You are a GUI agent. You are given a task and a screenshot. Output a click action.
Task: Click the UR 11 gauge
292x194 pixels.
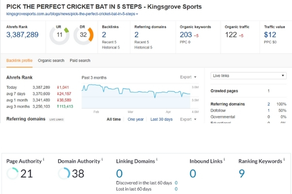click(x=59, y=35)
